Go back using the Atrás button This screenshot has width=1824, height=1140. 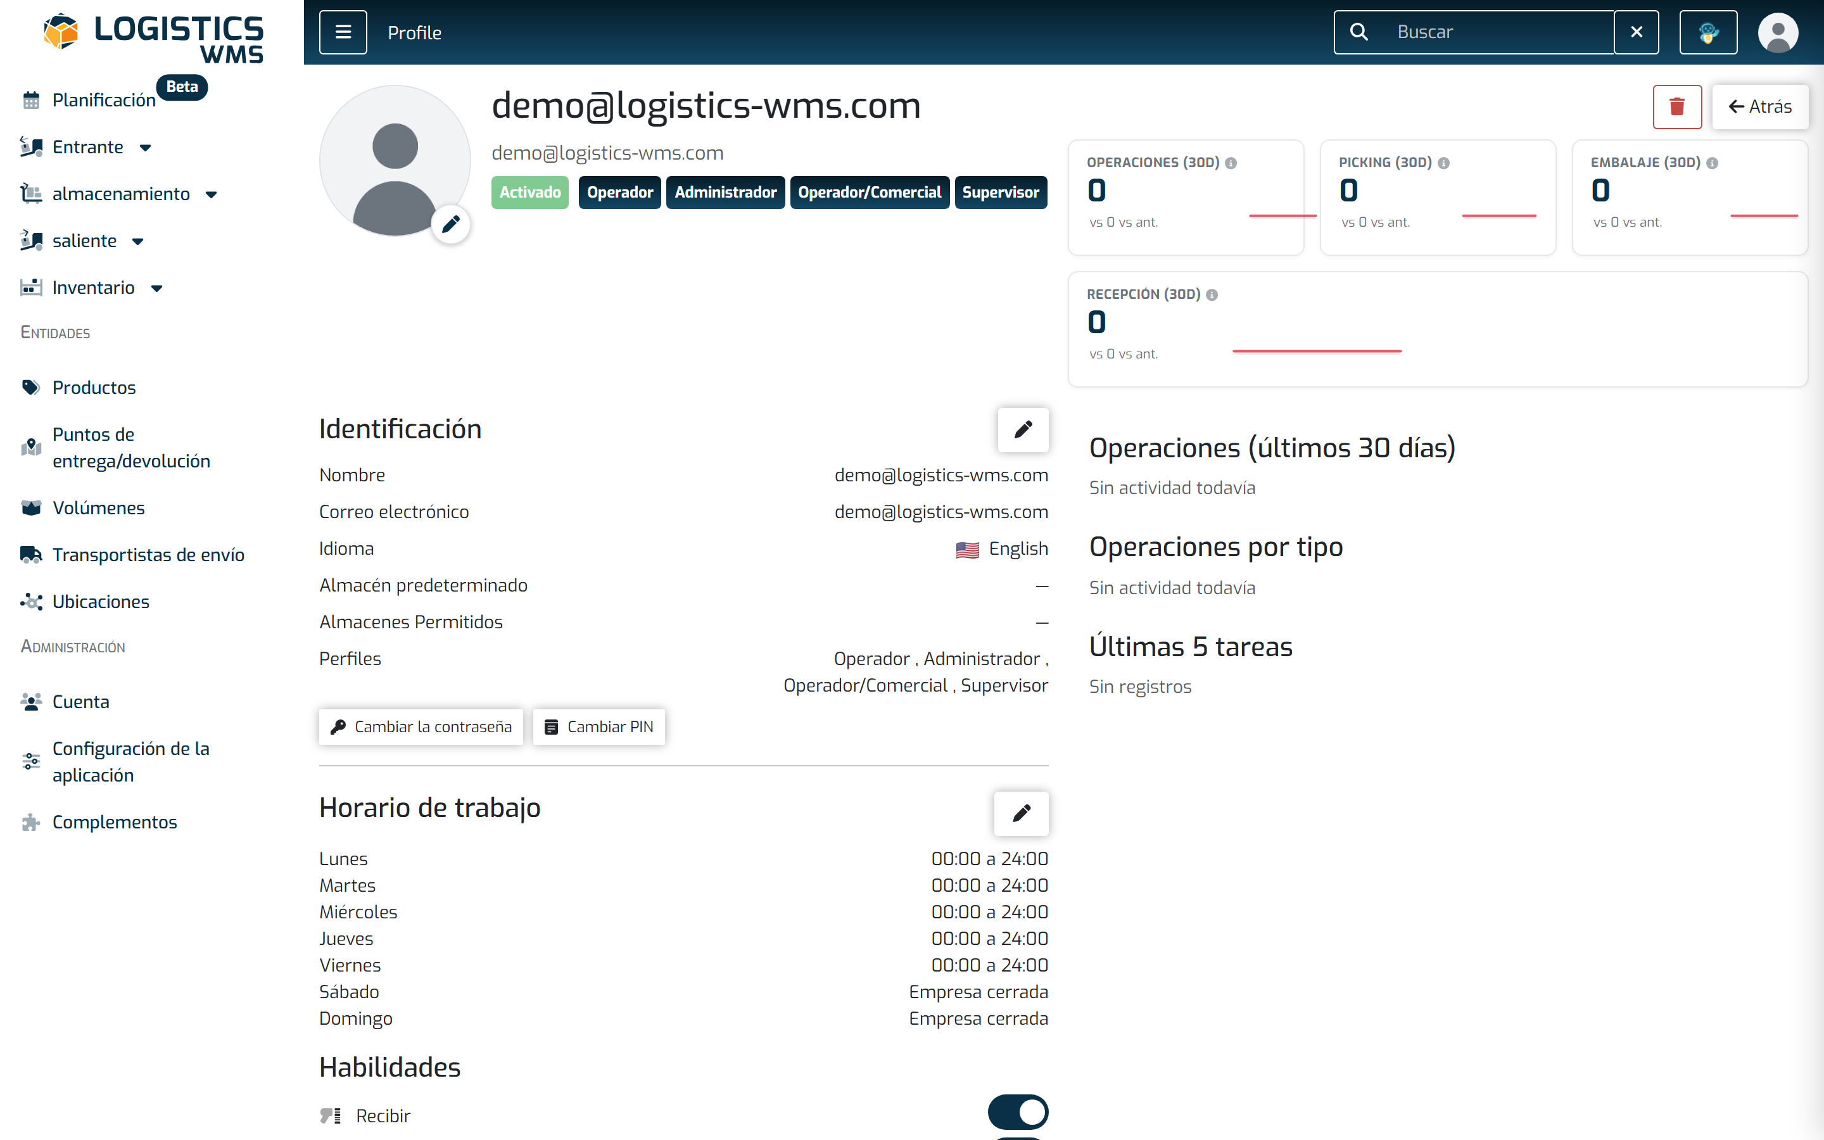[x=1760, y=106]
